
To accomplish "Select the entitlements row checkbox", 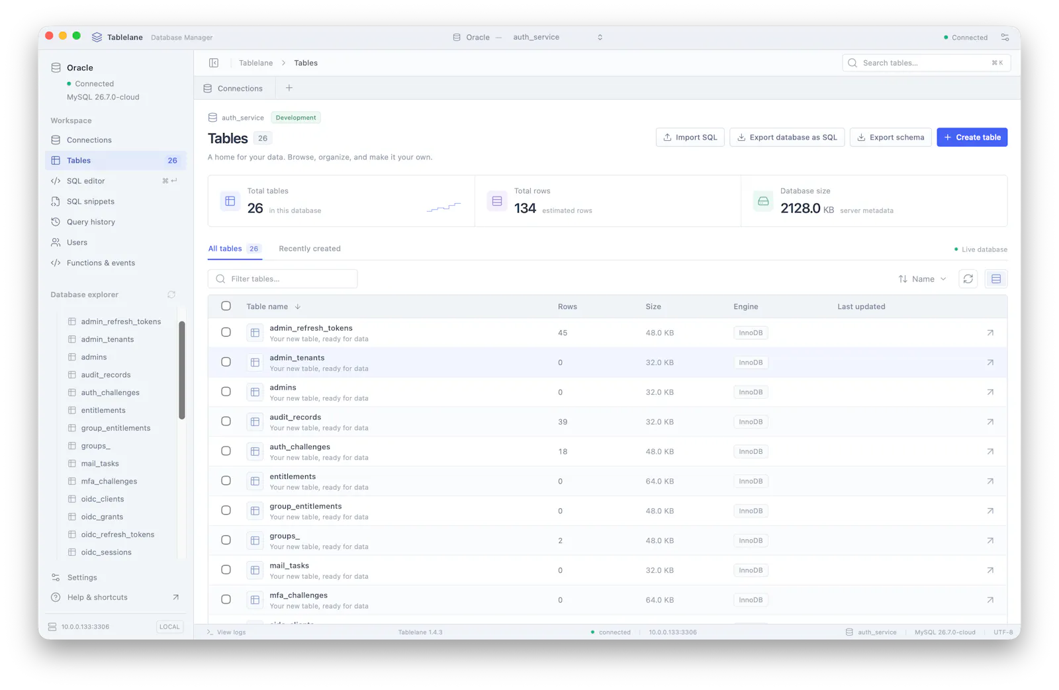I will pyautogui.click(x=226, y=481).
